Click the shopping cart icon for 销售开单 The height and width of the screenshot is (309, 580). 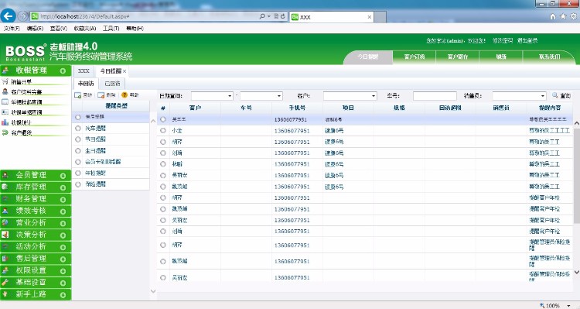click(5, 81)
